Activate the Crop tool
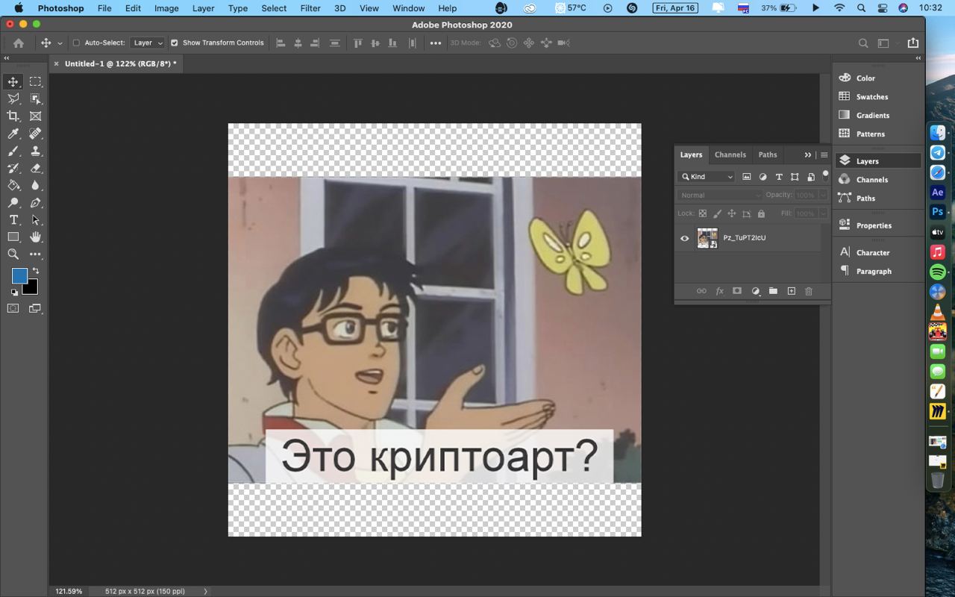The width and height of the screenshot is (955, 597). point(13,116)
